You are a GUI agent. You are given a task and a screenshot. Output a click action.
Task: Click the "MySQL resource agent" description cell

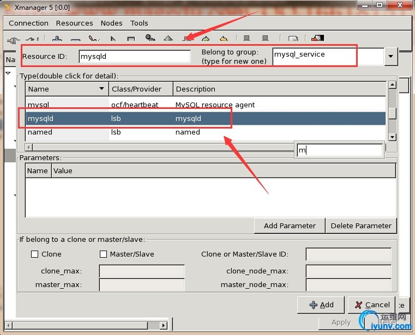click(x=215, y=105)
